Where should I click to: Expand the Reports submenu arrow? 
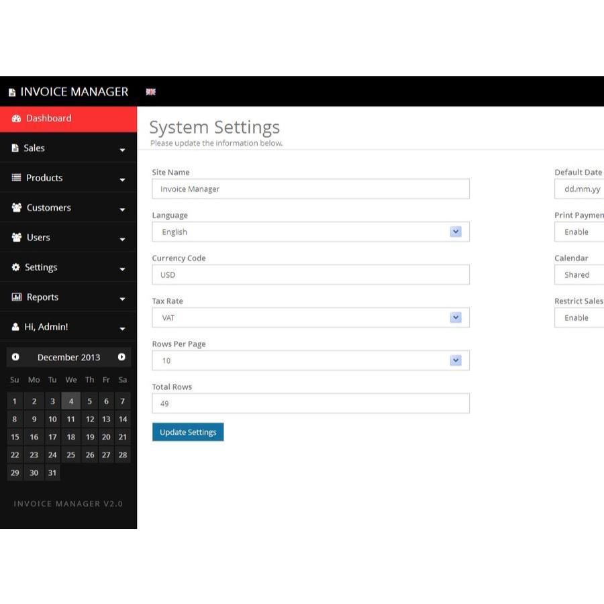click(x=123, y=299)
